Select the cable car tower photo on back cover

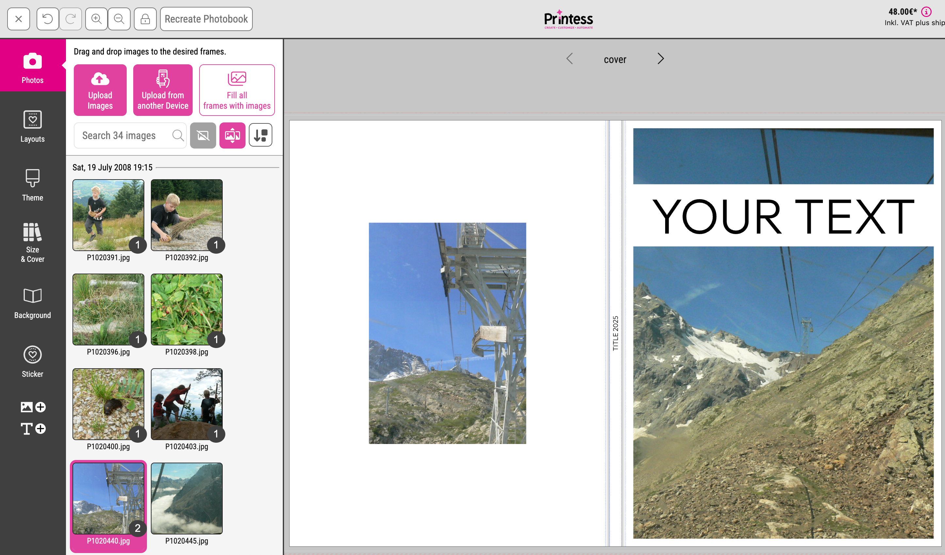coord(447,333)
